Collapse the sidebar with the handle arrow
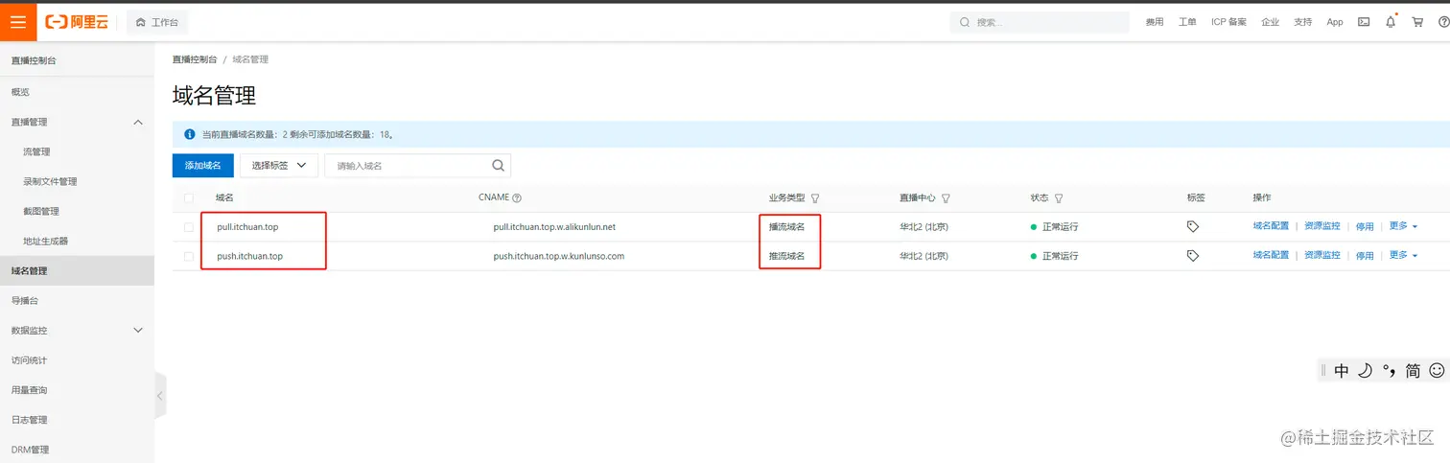The height and width of the screenshot is (463, 1450). click(160, 395)
